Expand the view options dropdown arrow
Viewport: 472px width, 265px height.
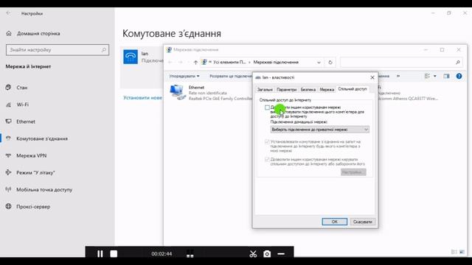(x=435, y=77)
